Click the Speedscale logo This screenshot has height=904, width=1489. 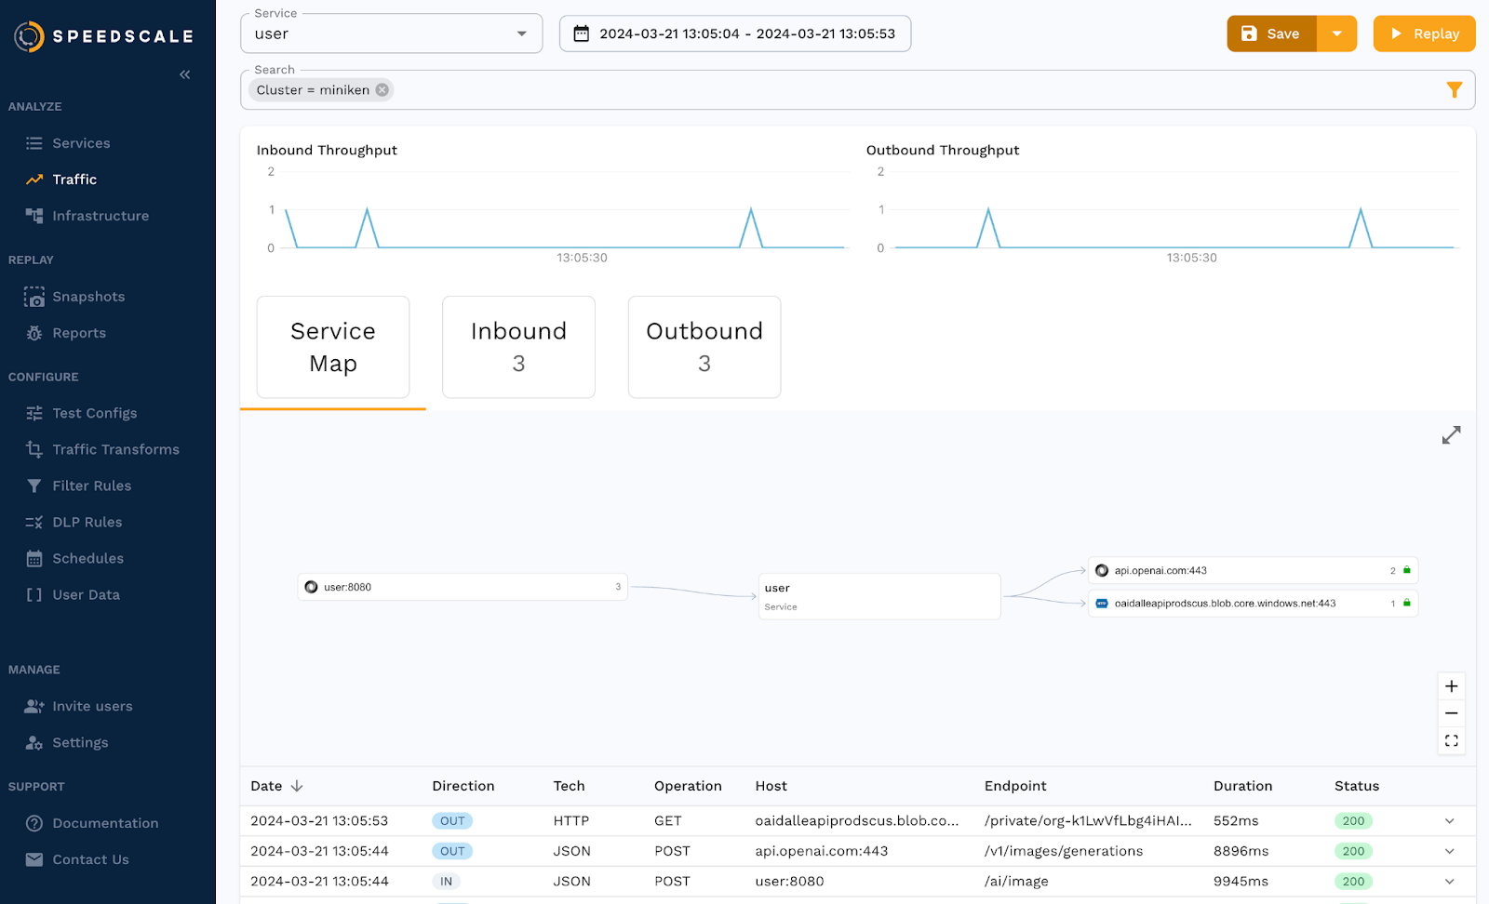click(104, 36)
